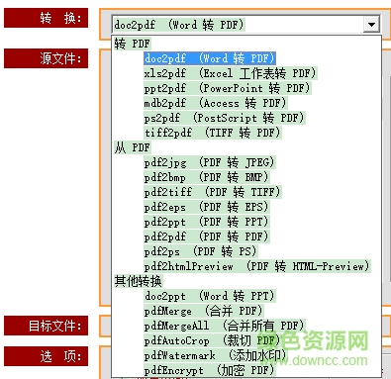This screenshot has height=379, width=391.
Task: Choose pdf2jpg (PDF 转 JPEG)
Action: pos(210,162)
